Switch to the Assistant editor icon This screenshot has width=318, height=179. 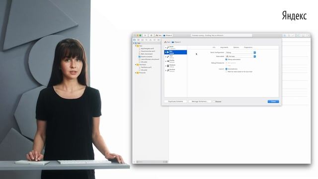coord(289,35)
